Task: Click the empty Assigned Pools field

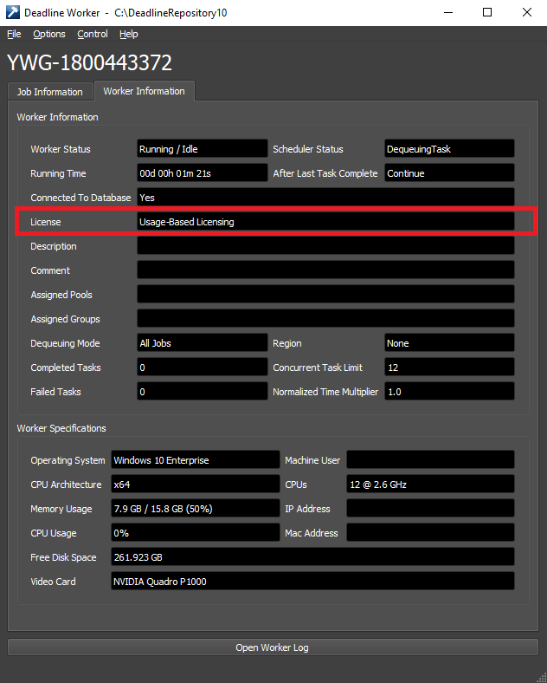Action: coord(325,295)
